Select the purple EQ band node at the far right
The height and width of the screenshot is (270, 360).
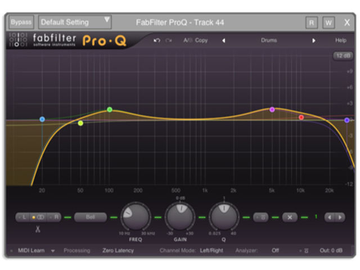pyautogui.click(x=347, y=120)
